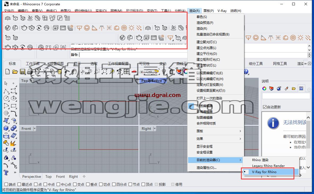
Task: Toggle the 端点 osnap checkbox
Action: [x=6, y=184]
